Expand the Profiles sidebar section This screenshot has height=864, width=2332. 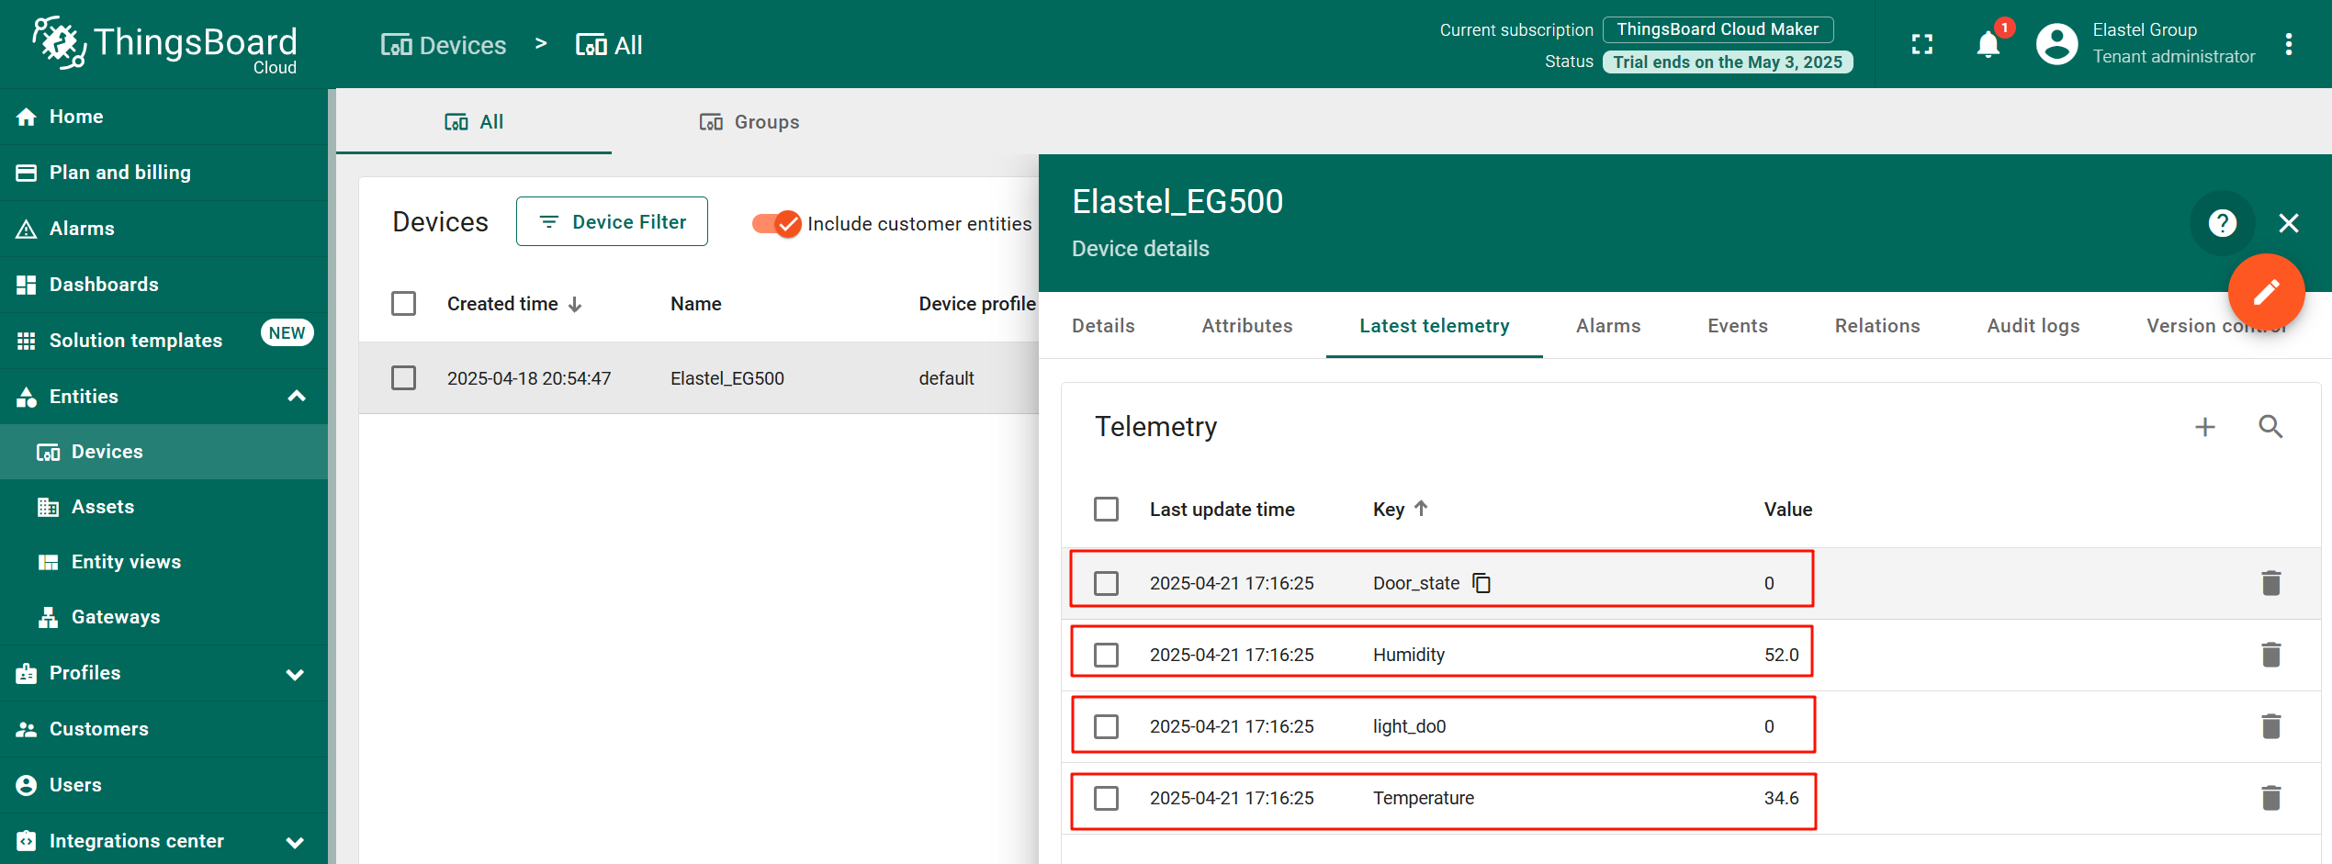(x=294, y=673)
